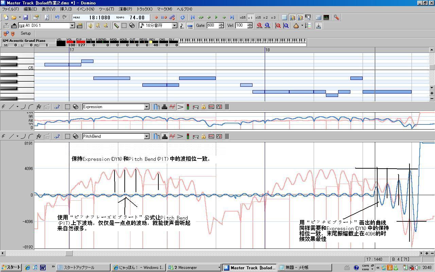Undo the last edit
Viewport: 435px width, 272px height.
[57, 17]
